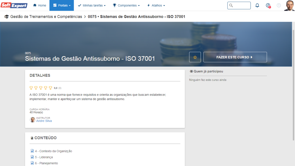Toggle the favorite star button
The width and height of the screenshot is (295, 166).
point(195,57)
